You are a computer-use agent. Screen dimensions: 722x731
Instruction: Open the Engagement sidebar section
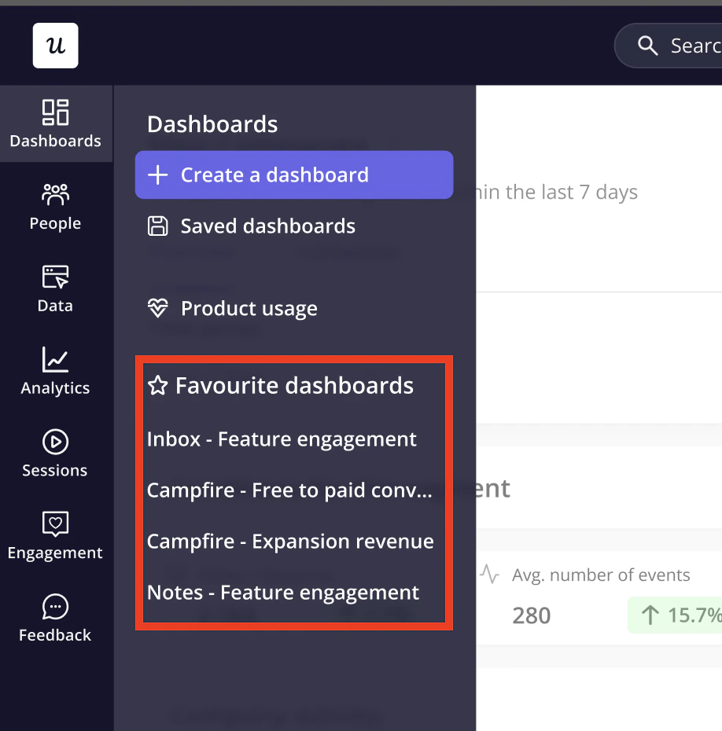pyautogui.click(x=56, y=536)
